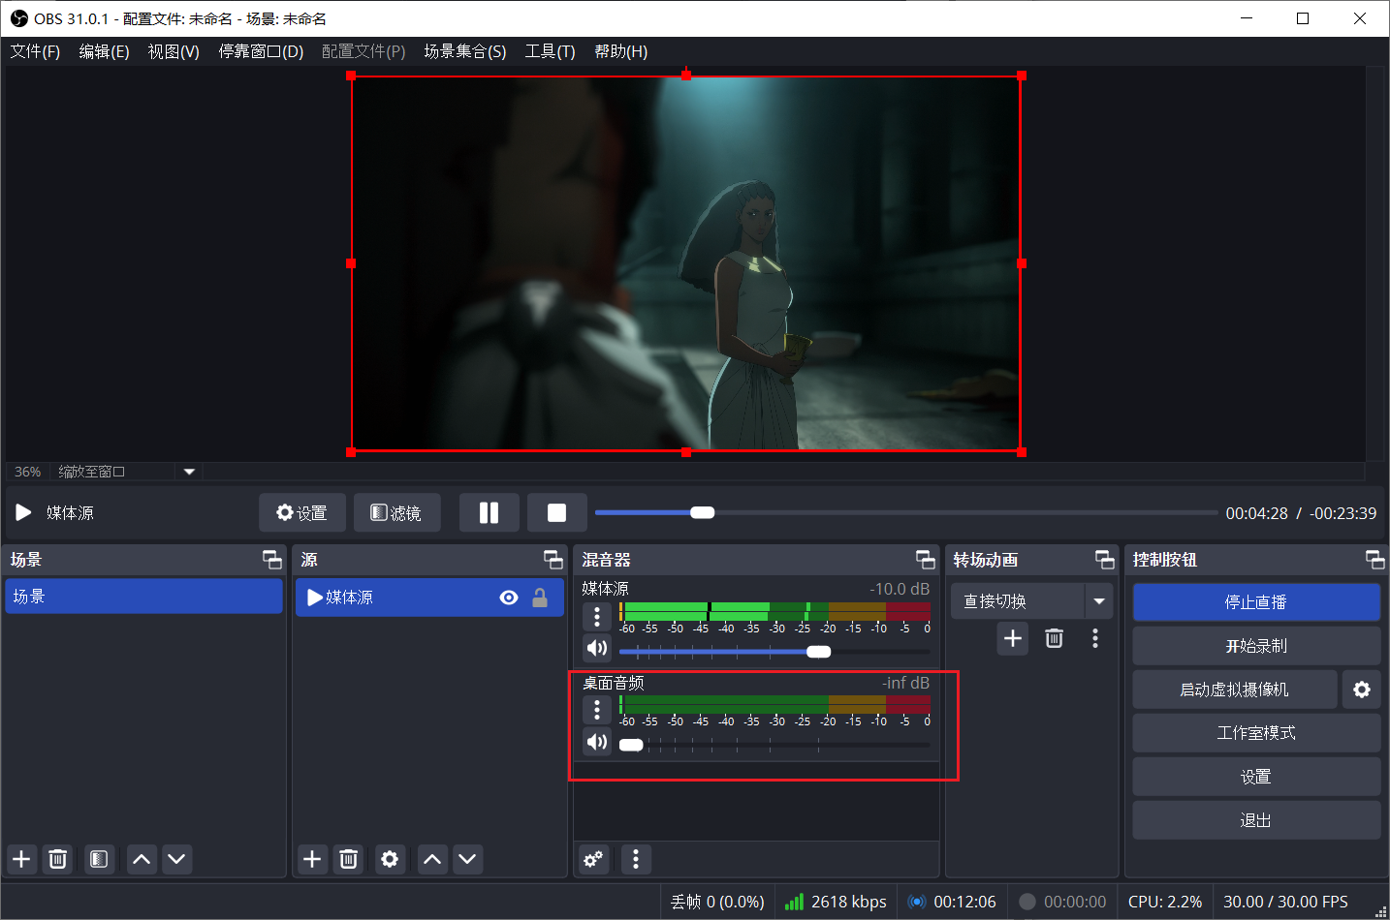1390x920 pixels.
Task: Pause the media source playback
Action: (x=490, y=512)
